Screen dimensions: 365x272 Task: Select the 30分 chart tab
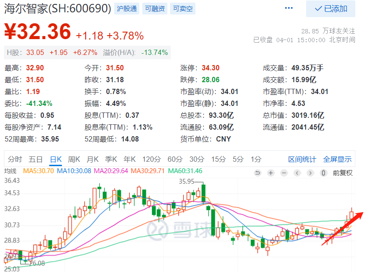[x=197, y=159]
